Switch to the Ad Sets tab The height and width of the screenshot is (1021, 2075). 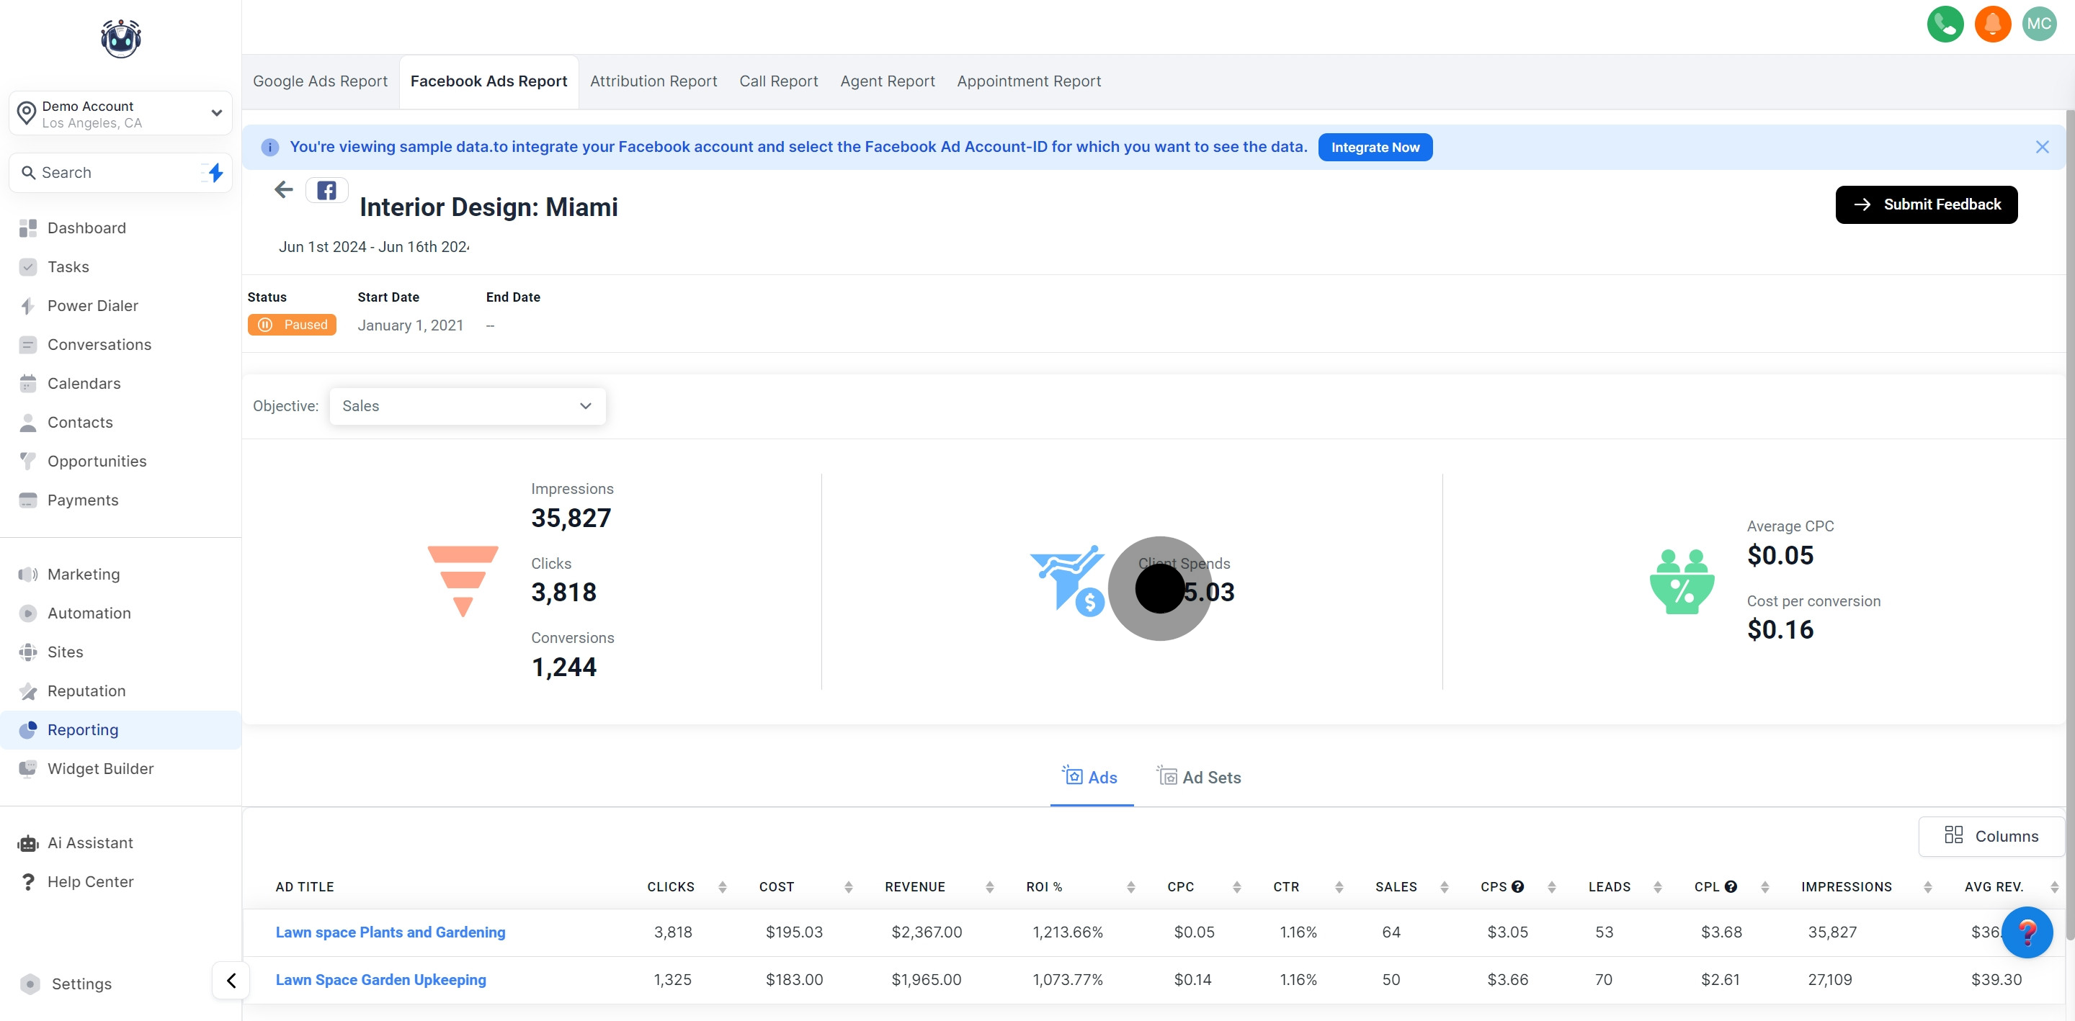[x=1200, y=777]
